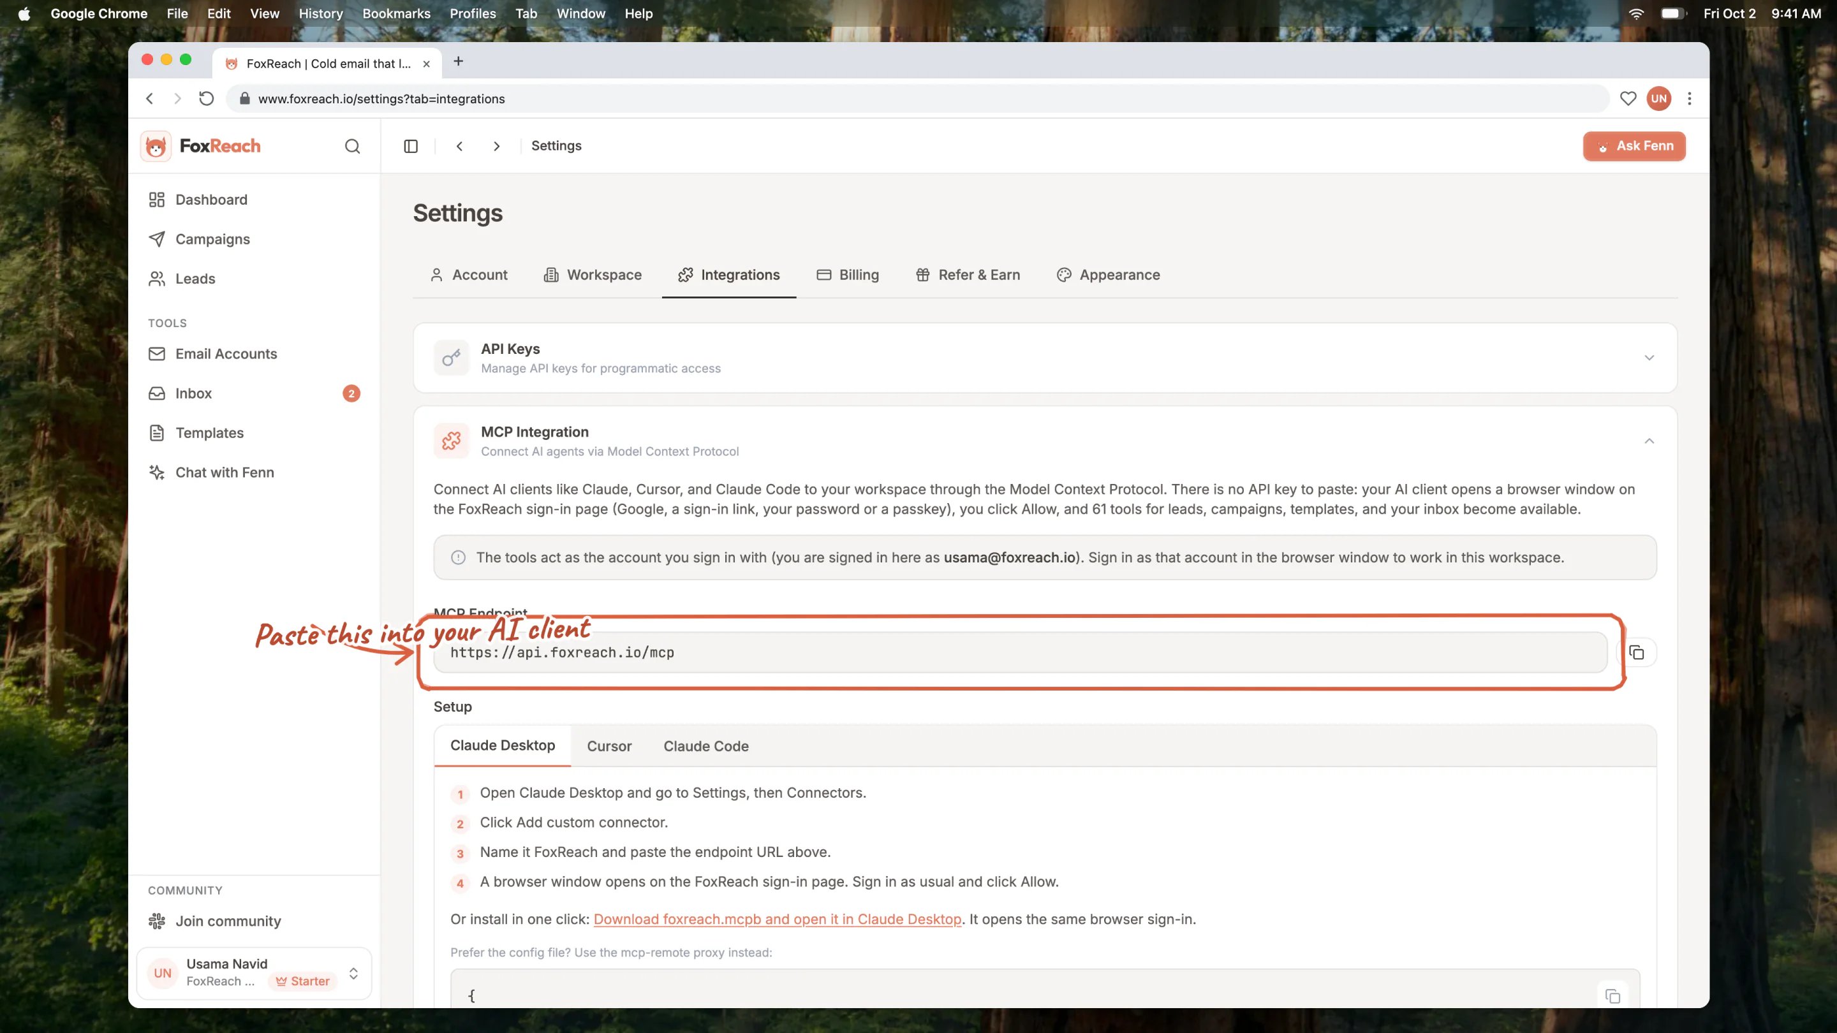
Task: Download foxreach.mcpb link
Action: coord(778,919)
